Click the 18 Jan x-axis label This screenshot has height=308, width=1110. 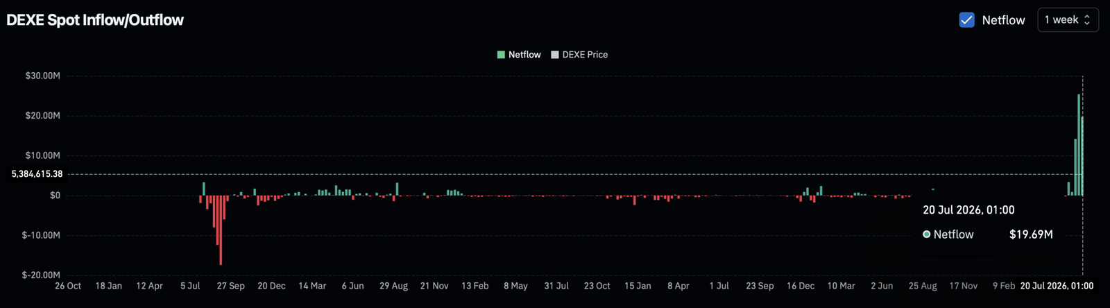pos(109,286)
